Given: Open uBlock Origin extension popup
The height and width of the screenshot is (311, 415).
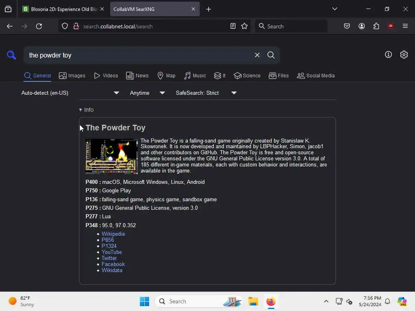Looking at the screenshot, I should coord(390,26).
